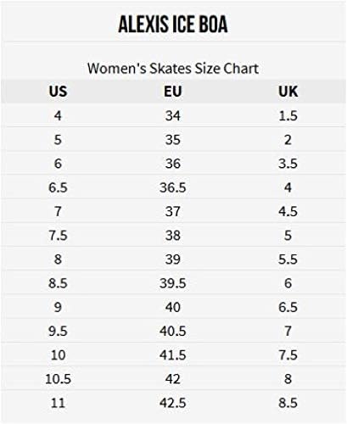The width and height of the screenshot is (347, 424).
Task: Select UK size 6.5 cell
Action: point(288,307)
